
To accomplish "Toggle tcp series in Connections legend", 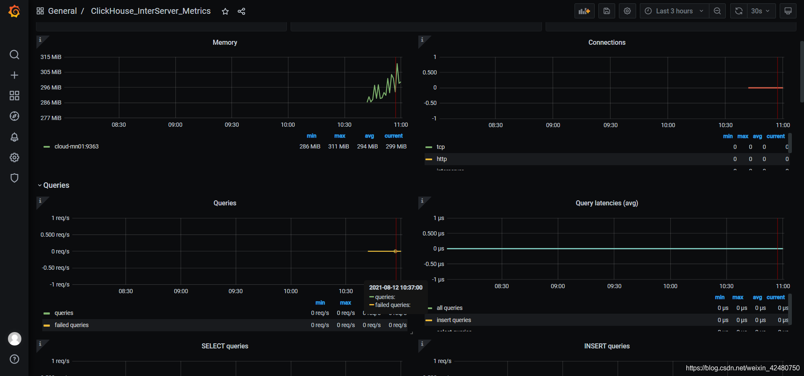I will (441, 147).
